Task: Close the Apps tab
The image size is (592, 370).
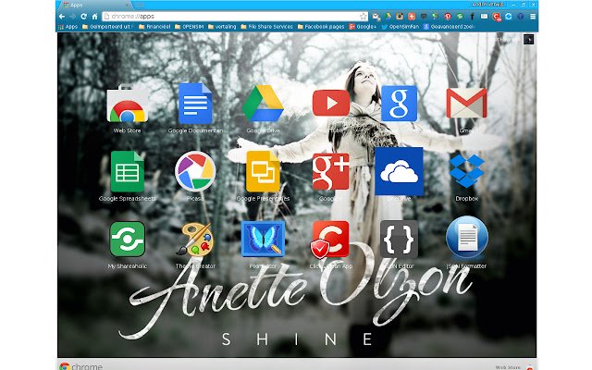Action: [128, 5]
